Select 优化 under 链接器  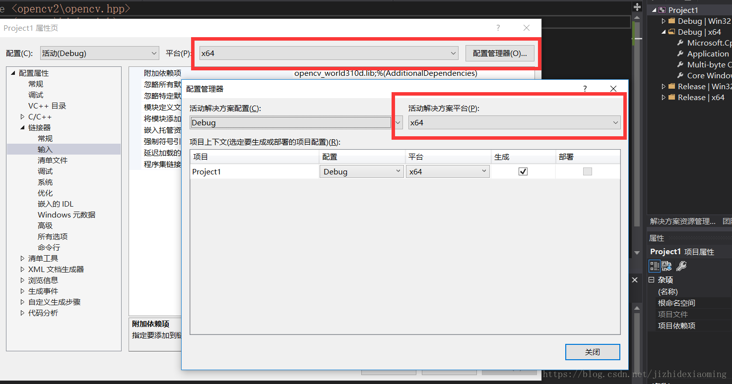[45, 193]
